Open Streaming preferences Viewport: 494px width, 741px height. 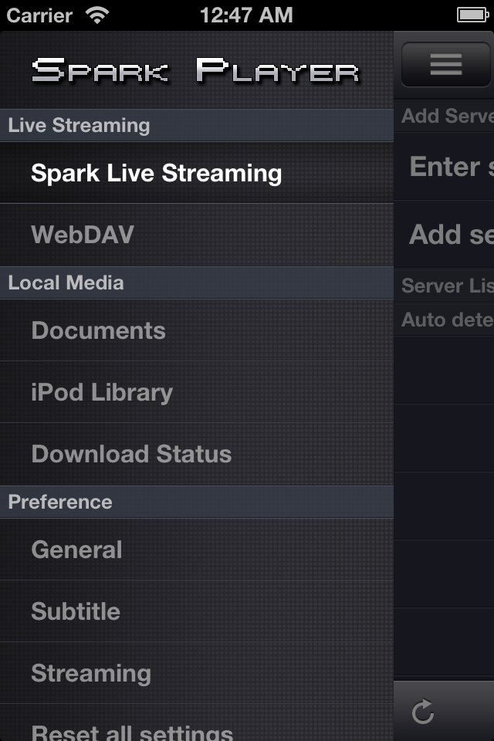197,673
